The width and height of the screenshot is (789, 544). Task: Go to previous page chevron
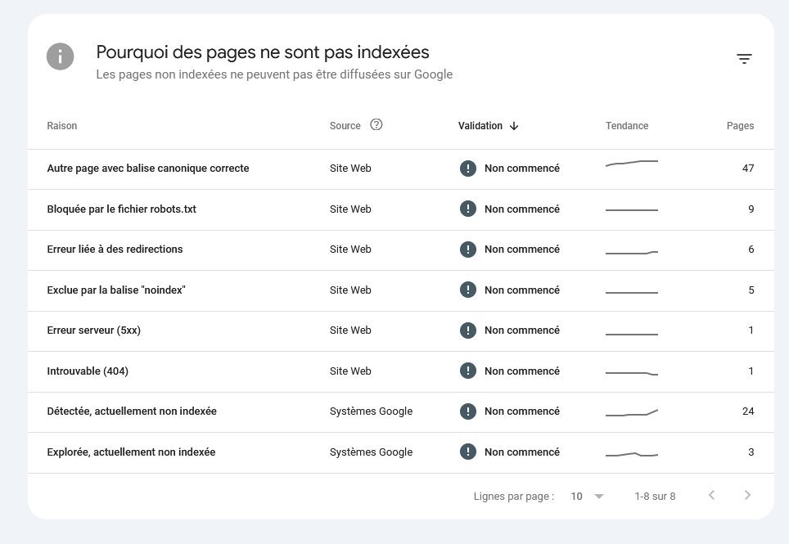coord(711,496)
